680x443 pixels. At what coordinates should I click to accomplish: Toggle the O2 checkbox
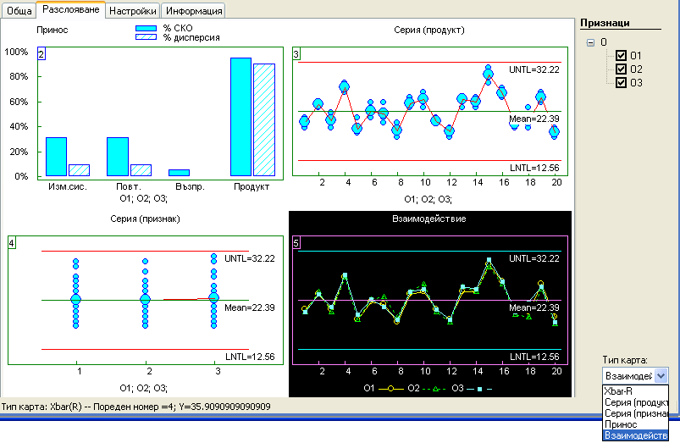pyautogui.click(x=621, y=69)
